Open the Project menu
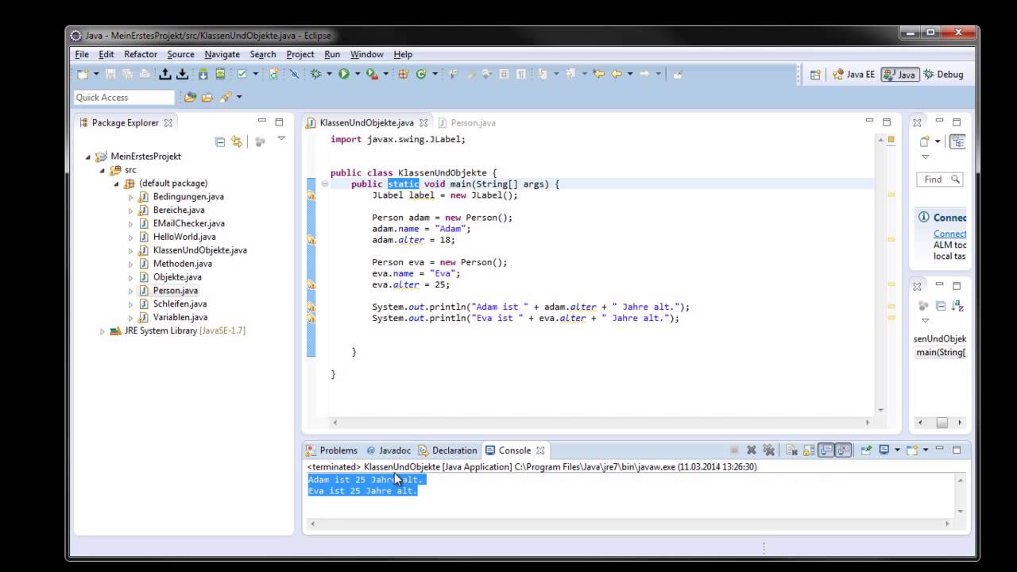Screen dimensions: 1017x572 coord(300,54)
